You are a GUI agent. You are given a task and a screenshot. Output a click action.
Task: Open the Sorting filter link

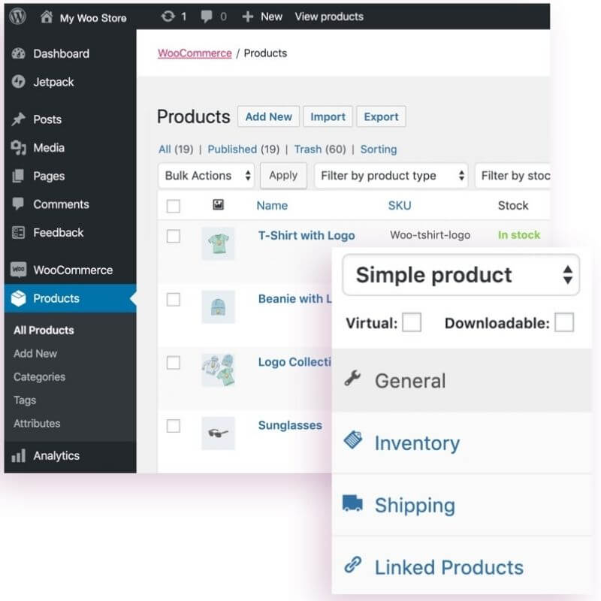point(379,149)
